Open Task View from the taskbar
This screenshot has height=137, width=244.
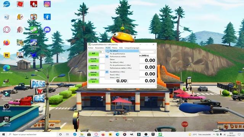(x=67, y=134)
